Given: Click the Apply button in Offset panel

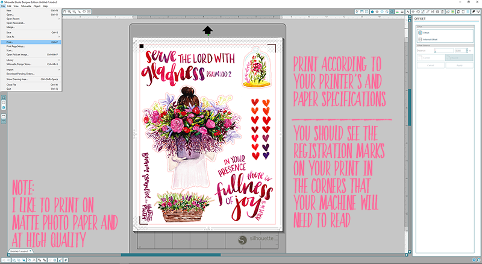Looking at the screenshot, I should point(460,65).
